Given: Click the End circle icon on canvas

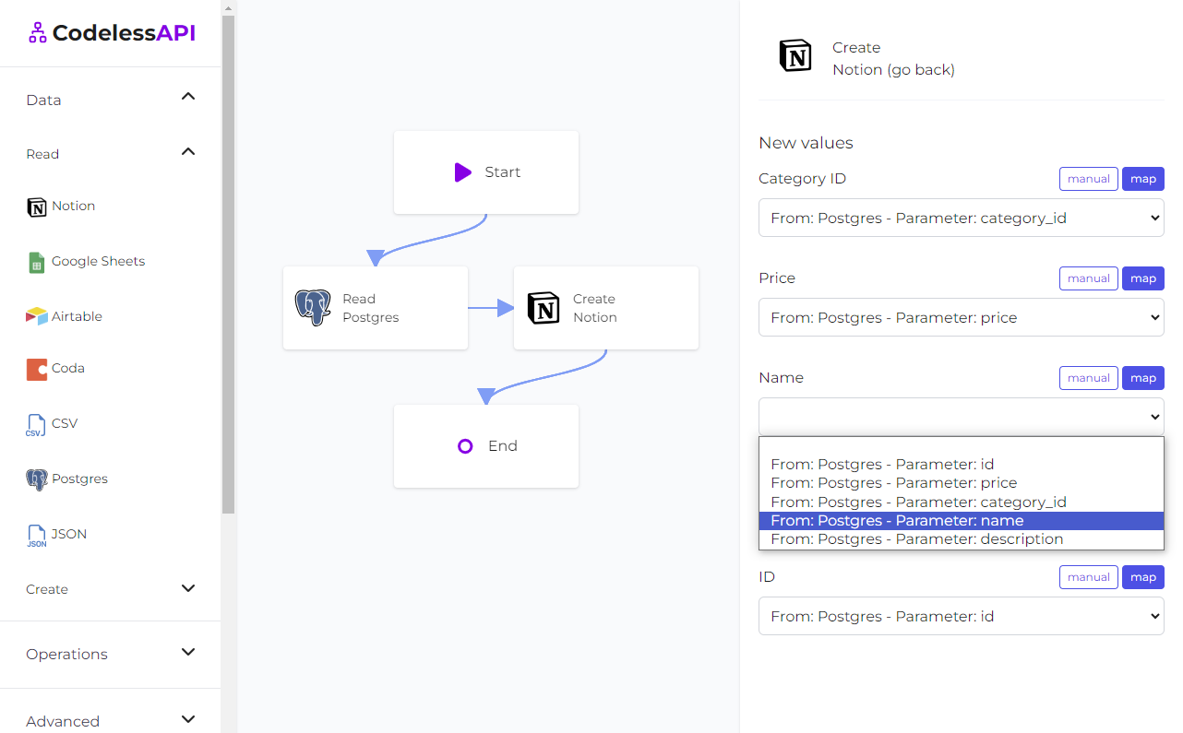Looking at the screenshot, I should pos(465,446).
